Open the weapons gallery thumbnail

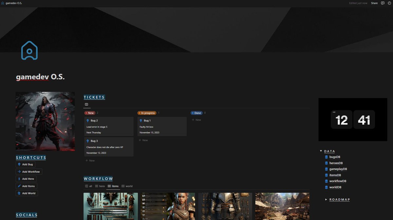pyautogui.click(x=111, y=206)
